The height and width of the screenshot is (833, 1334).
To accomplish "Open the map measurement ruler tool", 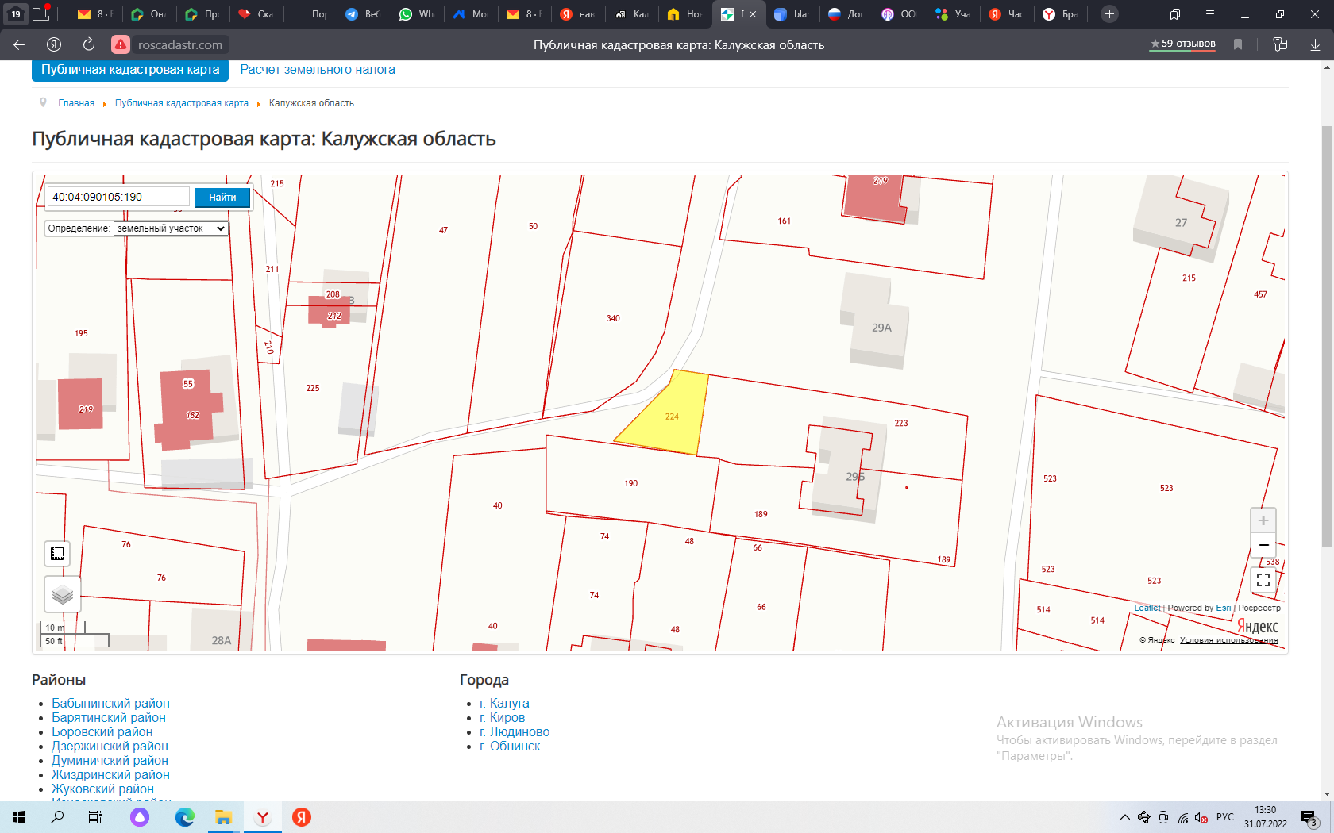I will click(x=57, y=554).
